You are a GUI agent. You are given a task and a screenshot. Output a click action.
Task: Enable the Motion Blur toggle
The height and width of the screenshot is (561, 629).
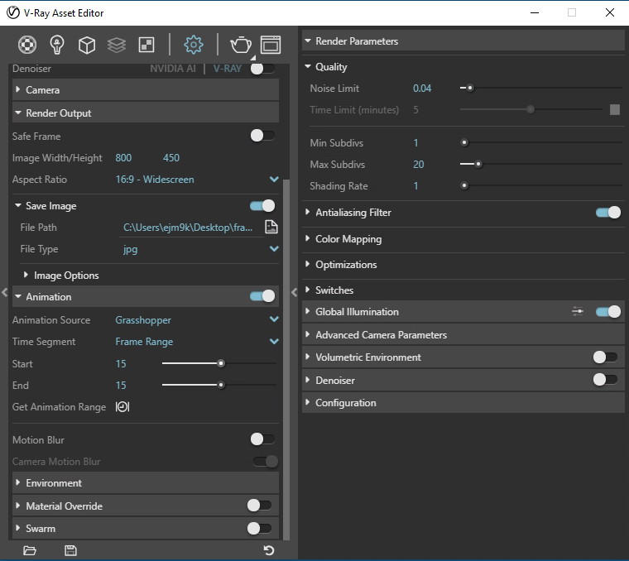pyautogui.click(x=262, y=439)
